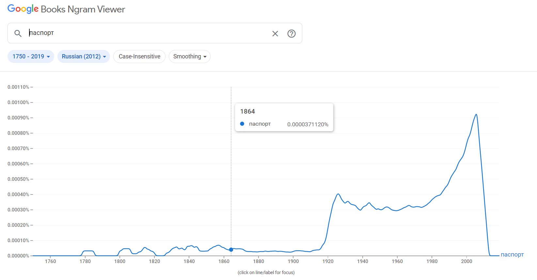The width and height of the screenshot is (537, 280).
Task: Click the 1864 tooltip header
Action: [247, 112]
